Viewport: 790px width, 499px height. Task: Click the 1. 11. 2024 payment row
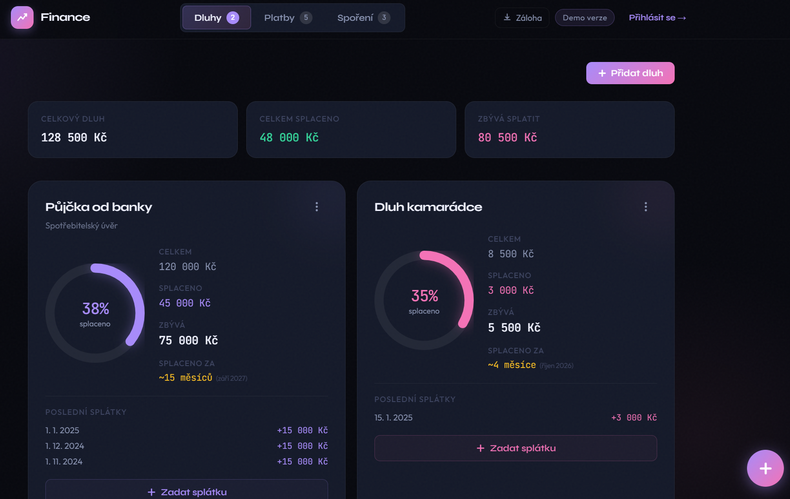click(187, 462)
